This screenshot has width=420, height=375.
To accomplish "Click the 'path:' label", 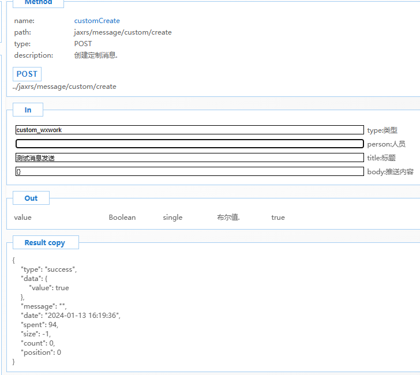I will [22, 32].
